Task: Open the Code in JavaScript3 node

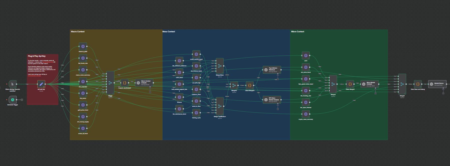Action: (x=124, y=83)
